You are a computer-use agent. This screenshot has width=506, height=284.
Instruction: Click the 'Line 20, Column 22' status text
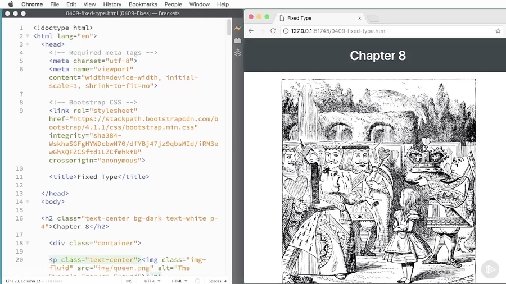click(x=23, y=281)
